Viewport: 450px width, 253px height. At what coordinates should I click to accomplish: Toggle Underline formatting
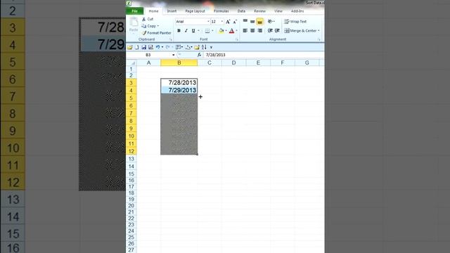pos(193,31)
